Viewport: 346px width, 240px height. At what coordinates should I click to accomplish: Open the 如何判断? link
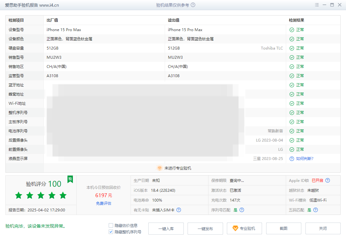coord(304,159)
